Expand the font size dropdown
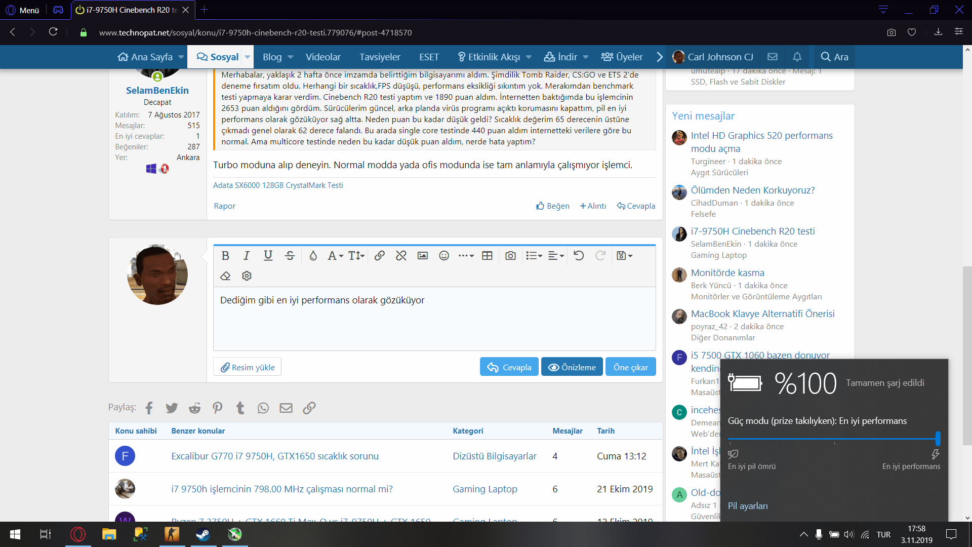Image resolution: width=972 pixels, height=547 pixels. tap(356, 256)
